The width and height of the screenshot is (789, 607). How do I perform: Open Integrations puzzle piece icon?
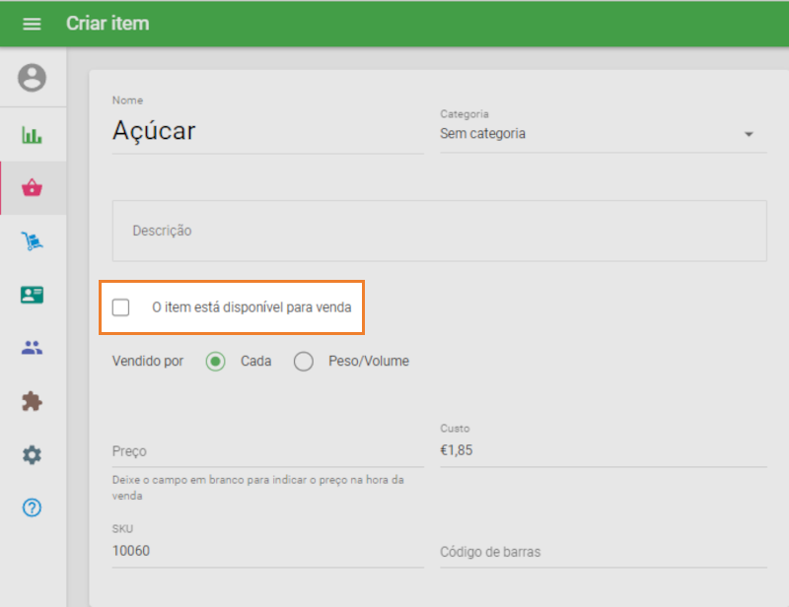point(32,401)
